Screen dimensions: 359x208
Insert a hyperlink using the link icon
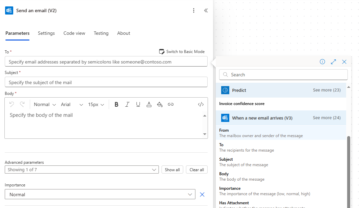[x=171, y=104]
